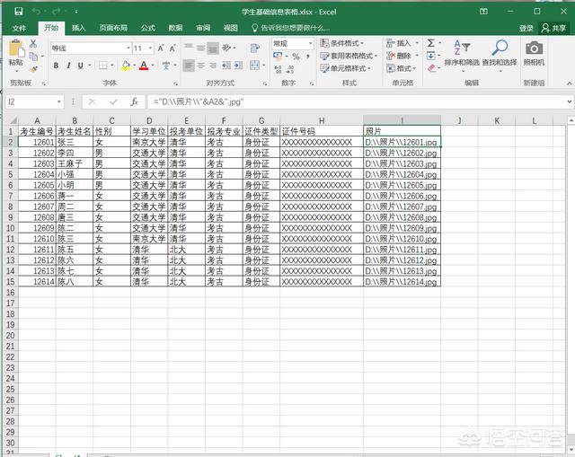Image resolution: width=575 pixels, height=457 pixels.
Task: Click the Copy icon in clipboard group
Action: [x=33, y=56]
